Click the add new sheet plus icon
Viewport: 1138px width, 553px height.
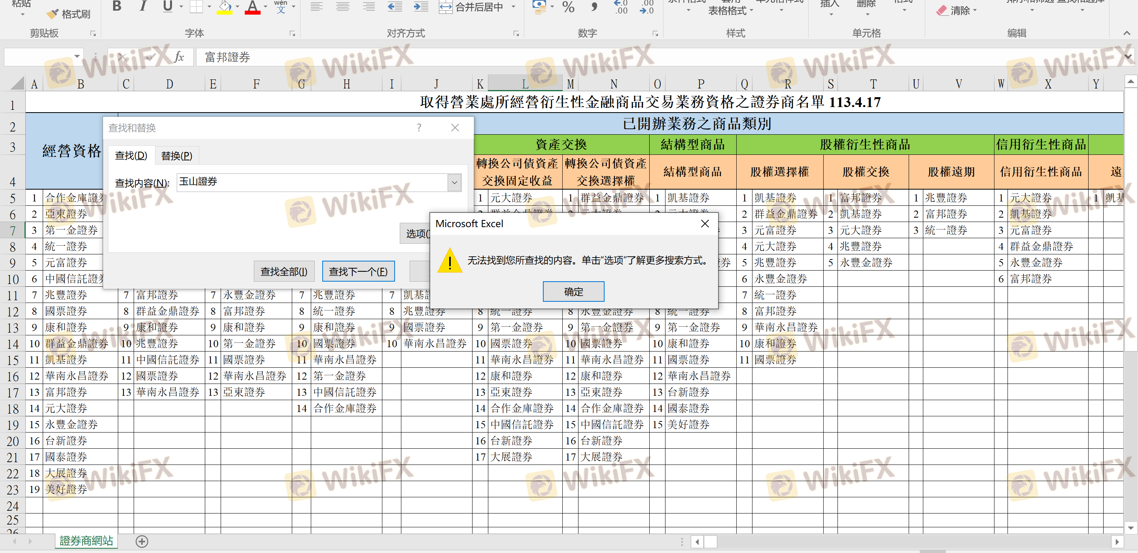(x=142, y=541)
